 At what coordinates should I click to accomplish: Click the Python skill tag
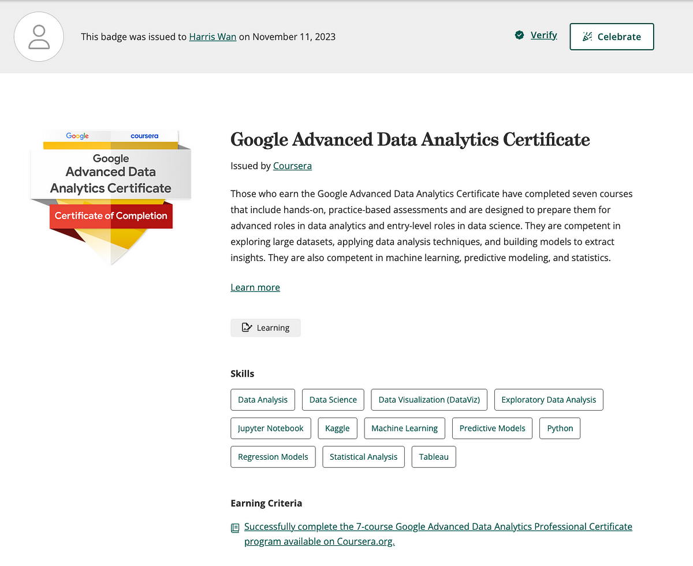pyautogui.click(x=560, y=428)
